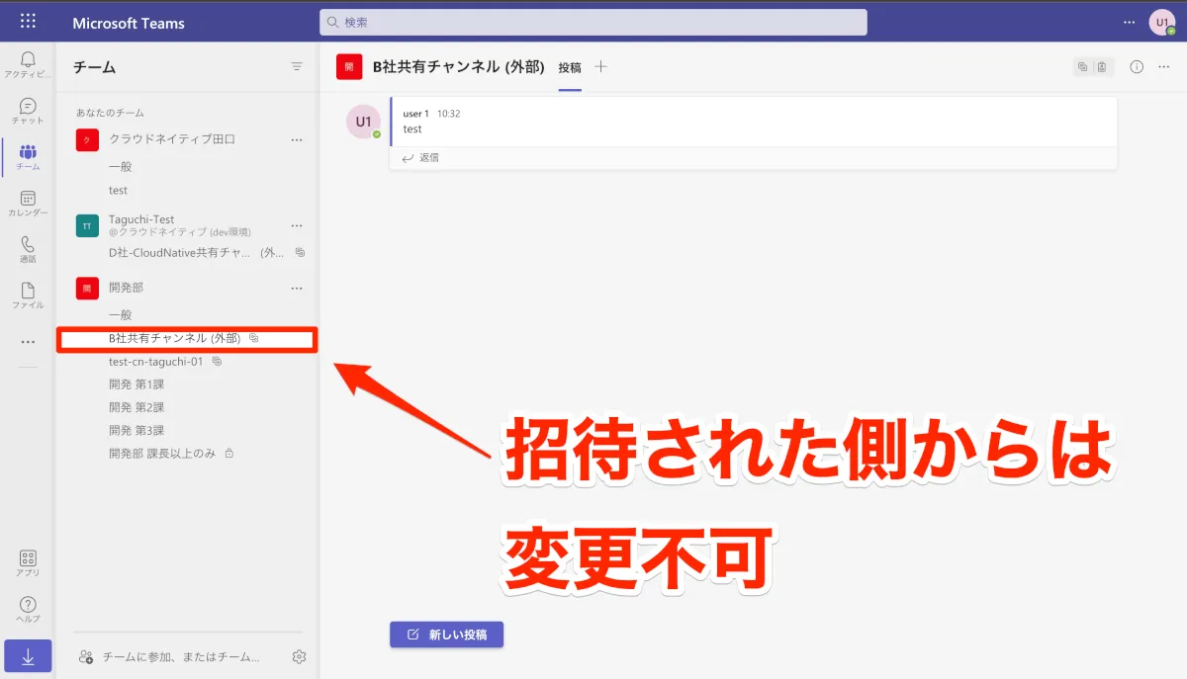Add a tab with the plus icon
The width and height of the screenshot is (1187, 679).
600,67
